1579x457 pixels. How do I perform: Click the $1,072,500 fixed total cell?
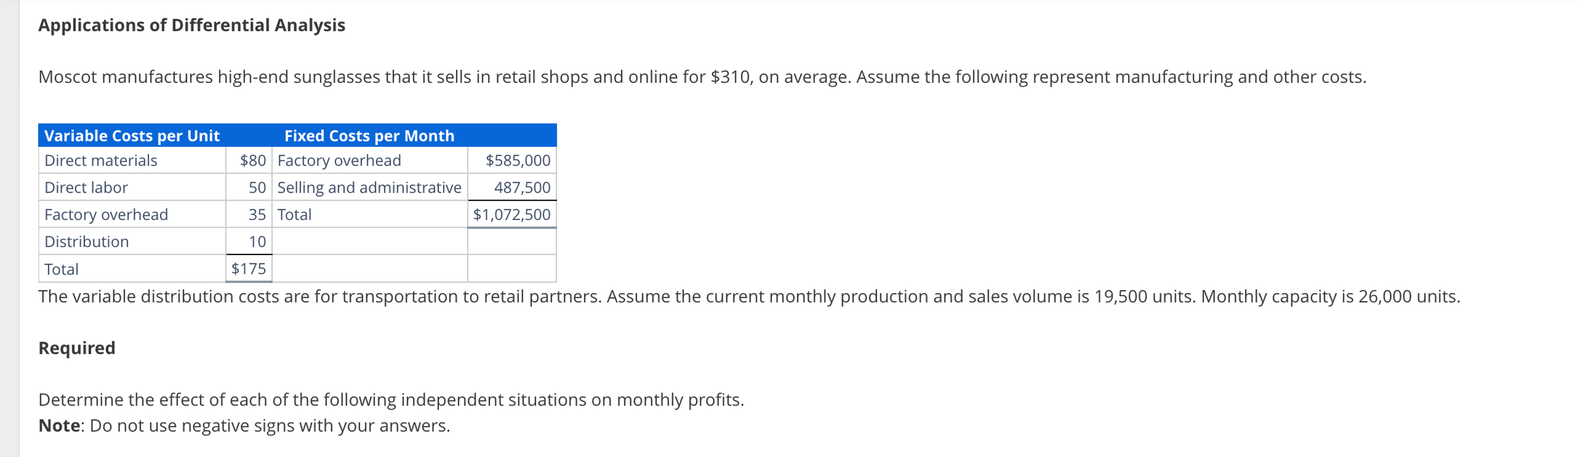512,214
